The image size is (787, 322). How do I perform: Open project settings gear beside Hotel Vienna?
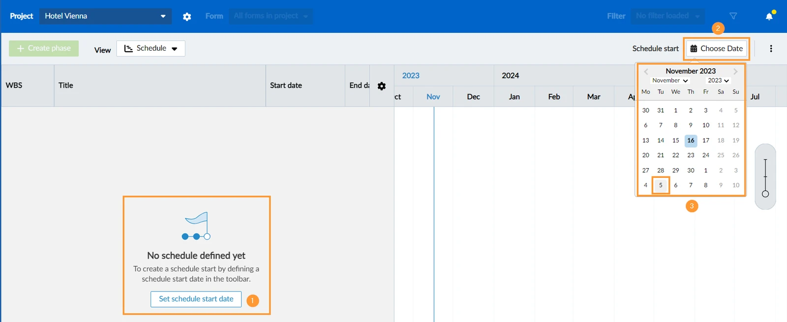(187, 16)
